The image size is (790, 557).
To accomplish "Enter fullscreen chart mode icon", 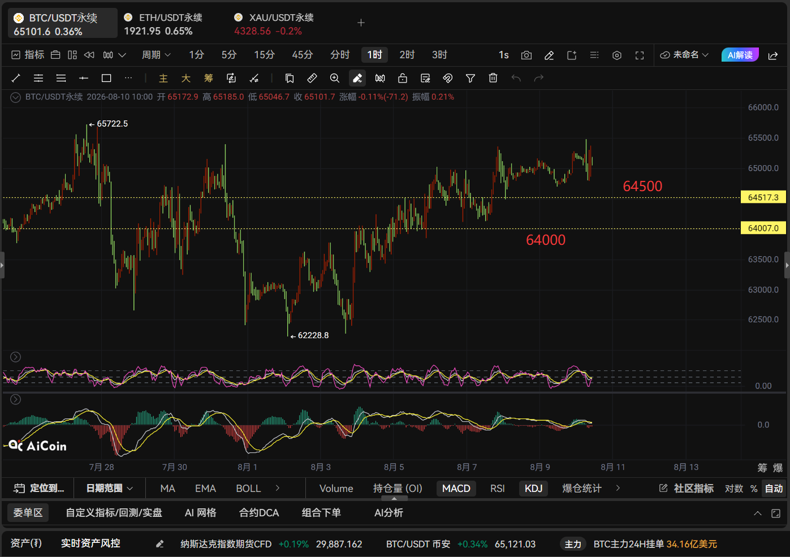I will (x=640, y=55).
